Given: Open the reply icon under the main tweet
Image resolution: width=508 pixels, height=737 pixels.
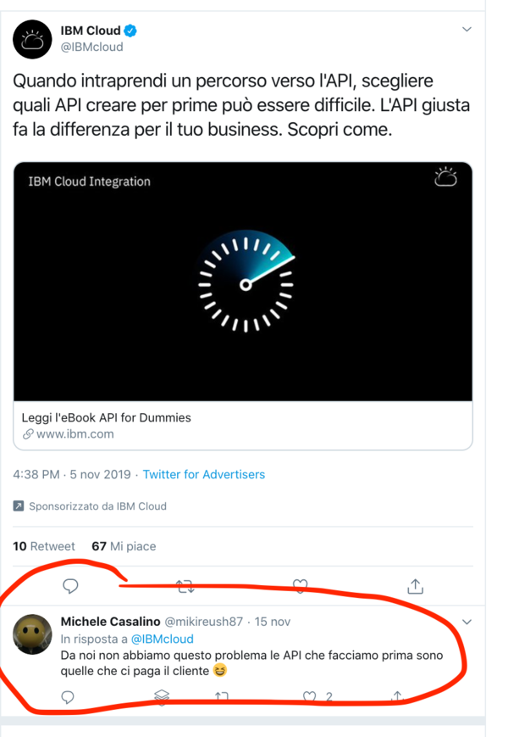Looking at the screenshot, I should coord(70,586).
